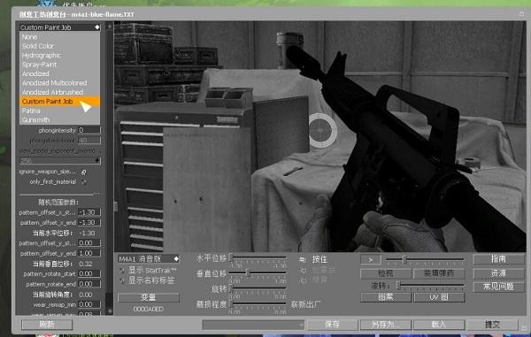Toggle the 显示名称标签 checkbox

(x=122, y=280)
